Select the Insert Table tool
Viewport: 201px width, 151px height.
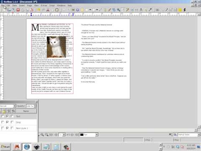coord(82,10)
